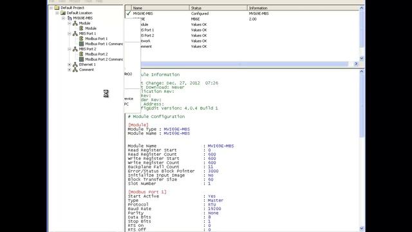Click the Start Active value Yes
Screen dimensions: 412x232
(x=212, y=196)
